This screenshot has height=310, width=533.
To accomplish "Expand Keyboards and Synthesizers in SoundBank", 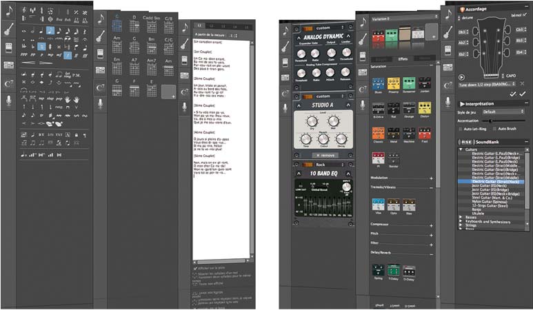I will pyautogui.click(x=461, y=221).
